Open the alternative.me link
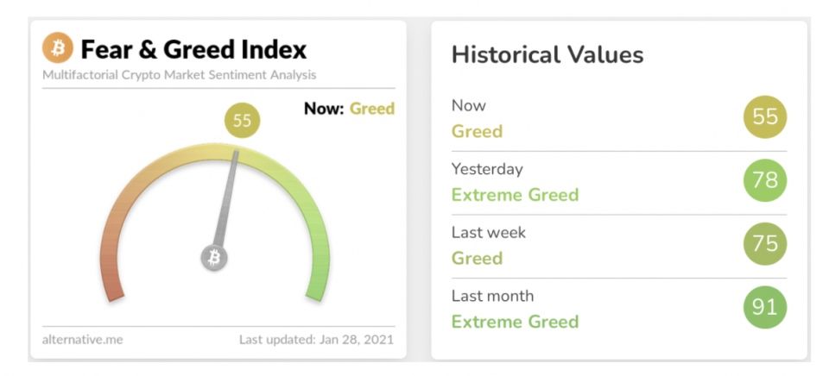The width and height of the screenshot is (829, 376). coord(82,339)
